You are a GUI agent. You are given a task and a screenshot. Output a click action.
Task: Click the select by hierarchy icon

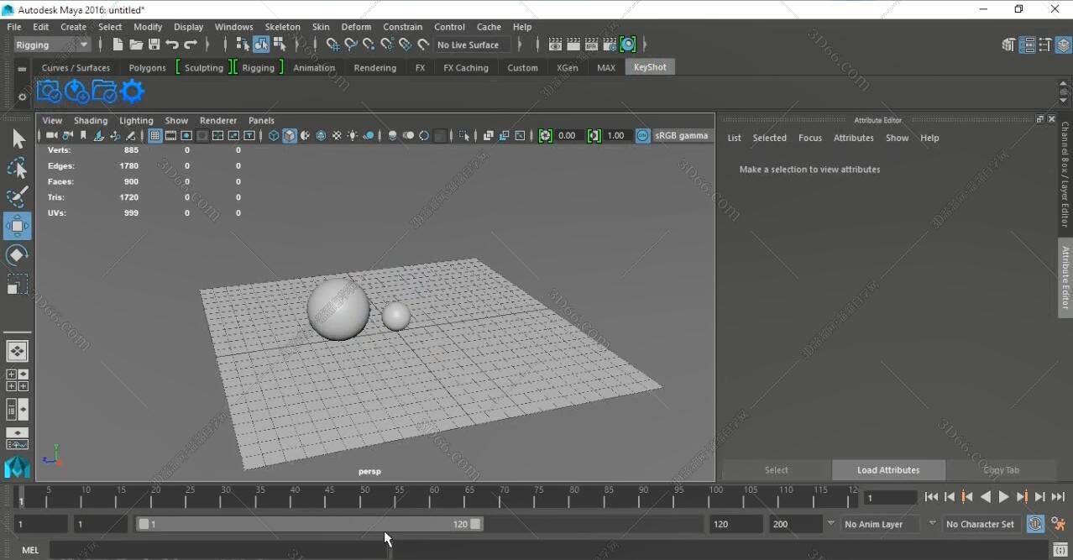[x=243, y=44]
